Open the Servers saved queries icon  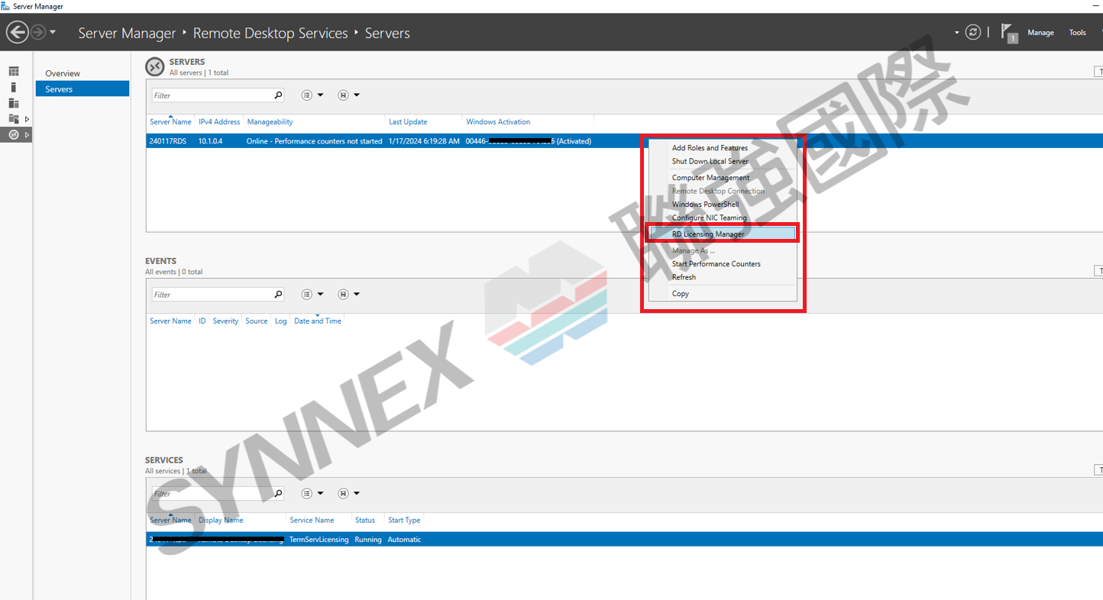pyautogui.click(x=344, y=95)
